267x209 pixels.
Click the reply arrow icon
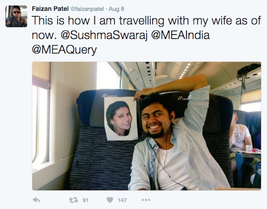pyautogui.click(x=36, y=200)
